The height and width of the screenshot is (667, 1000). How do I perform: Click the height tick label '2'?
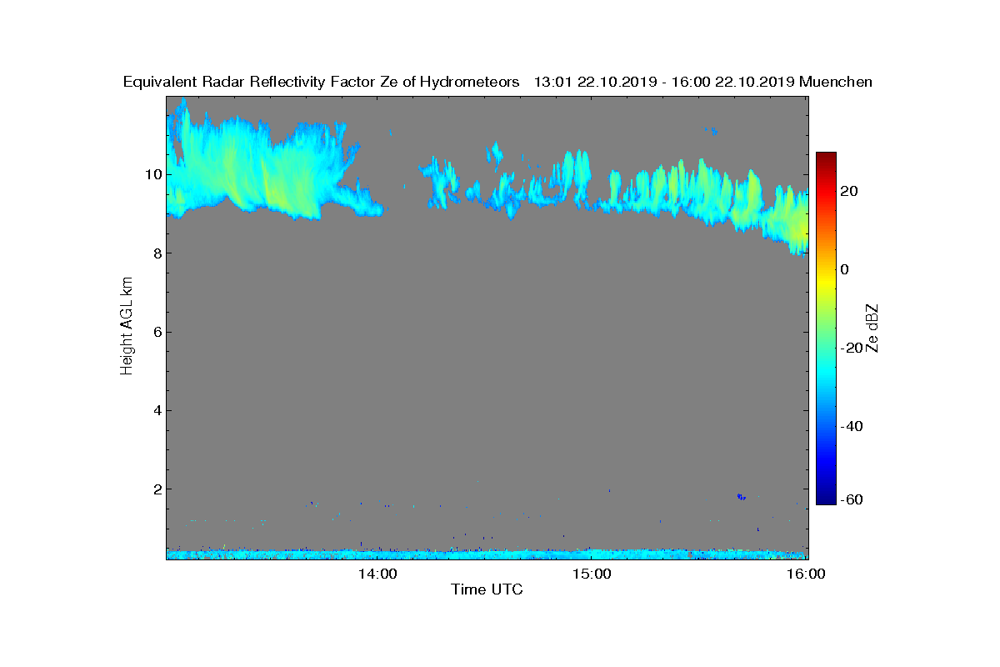pos(157,489)
